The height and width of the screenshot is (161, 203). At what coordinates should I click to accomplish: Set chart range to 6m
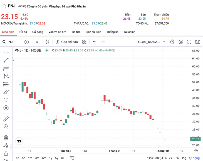pos(44,158)
